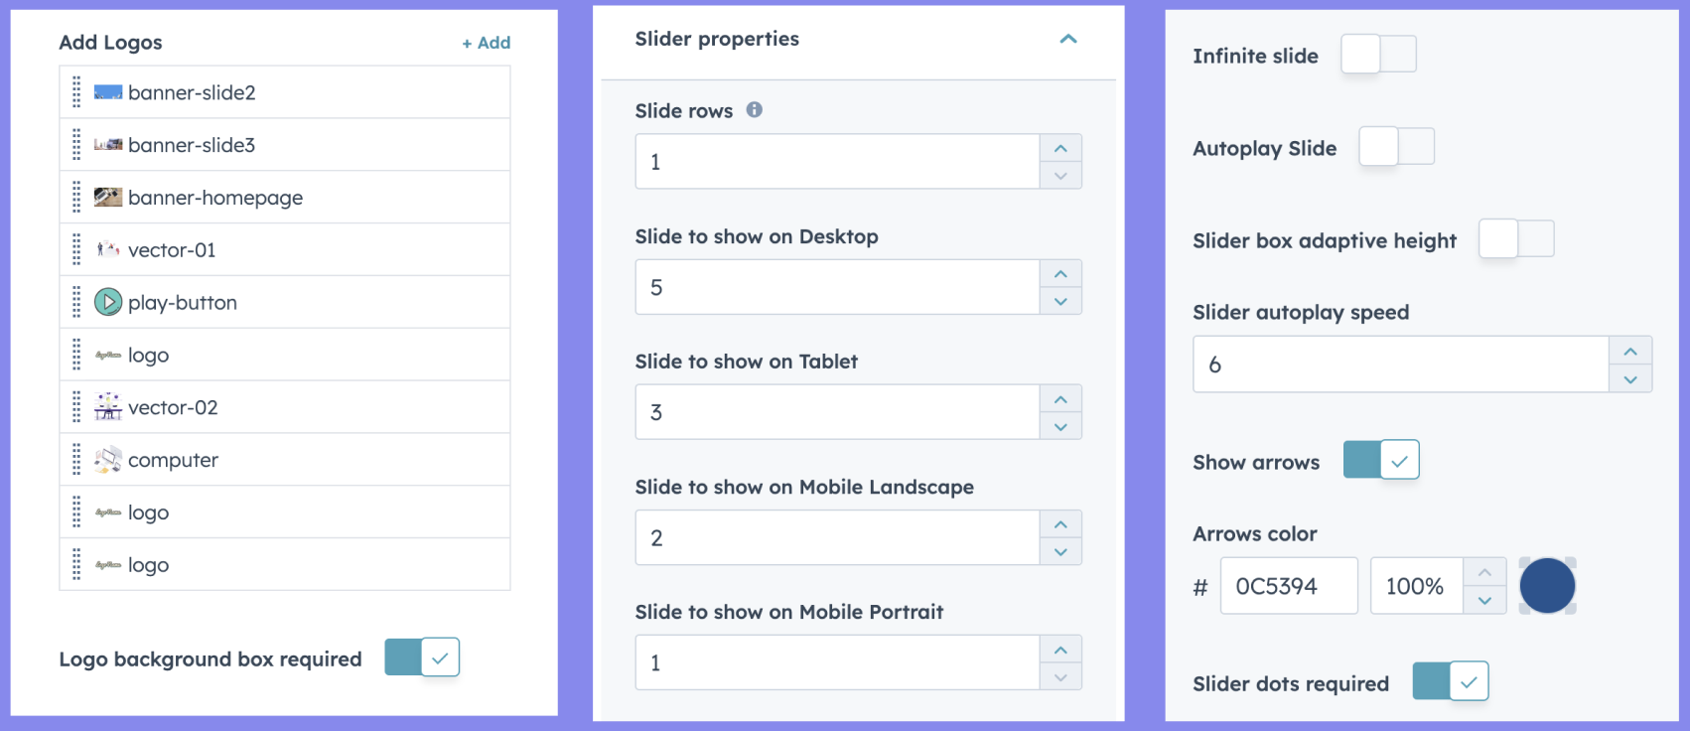Click the banner-homepage thumbnail icon
This screenshot has width=1690, height=731.
[108, 198]
